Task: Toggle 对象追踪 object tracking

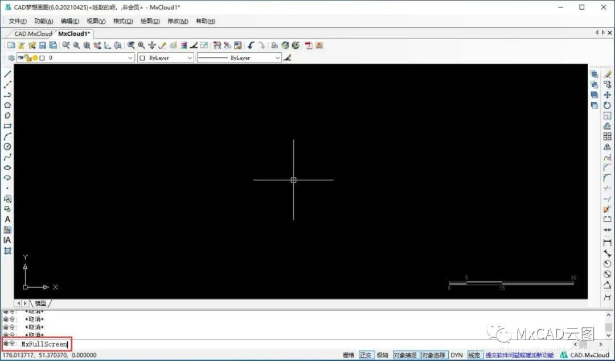Action: (433, 355)
